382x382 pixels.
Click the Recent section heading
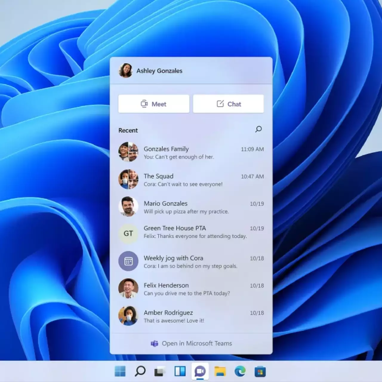click(128, 130)
